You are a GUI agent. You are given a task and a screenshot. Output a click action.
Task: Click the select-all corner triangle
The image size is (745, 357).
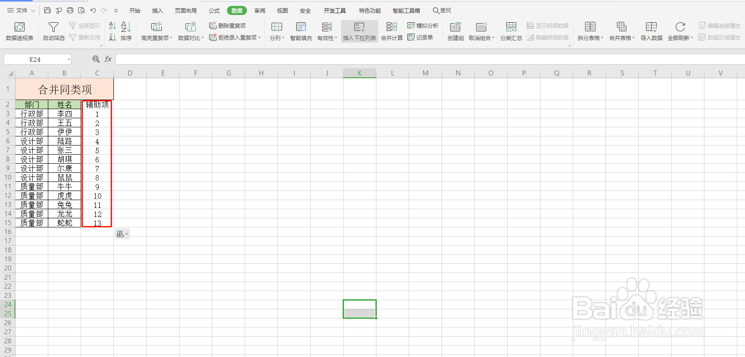coord(10,74)
